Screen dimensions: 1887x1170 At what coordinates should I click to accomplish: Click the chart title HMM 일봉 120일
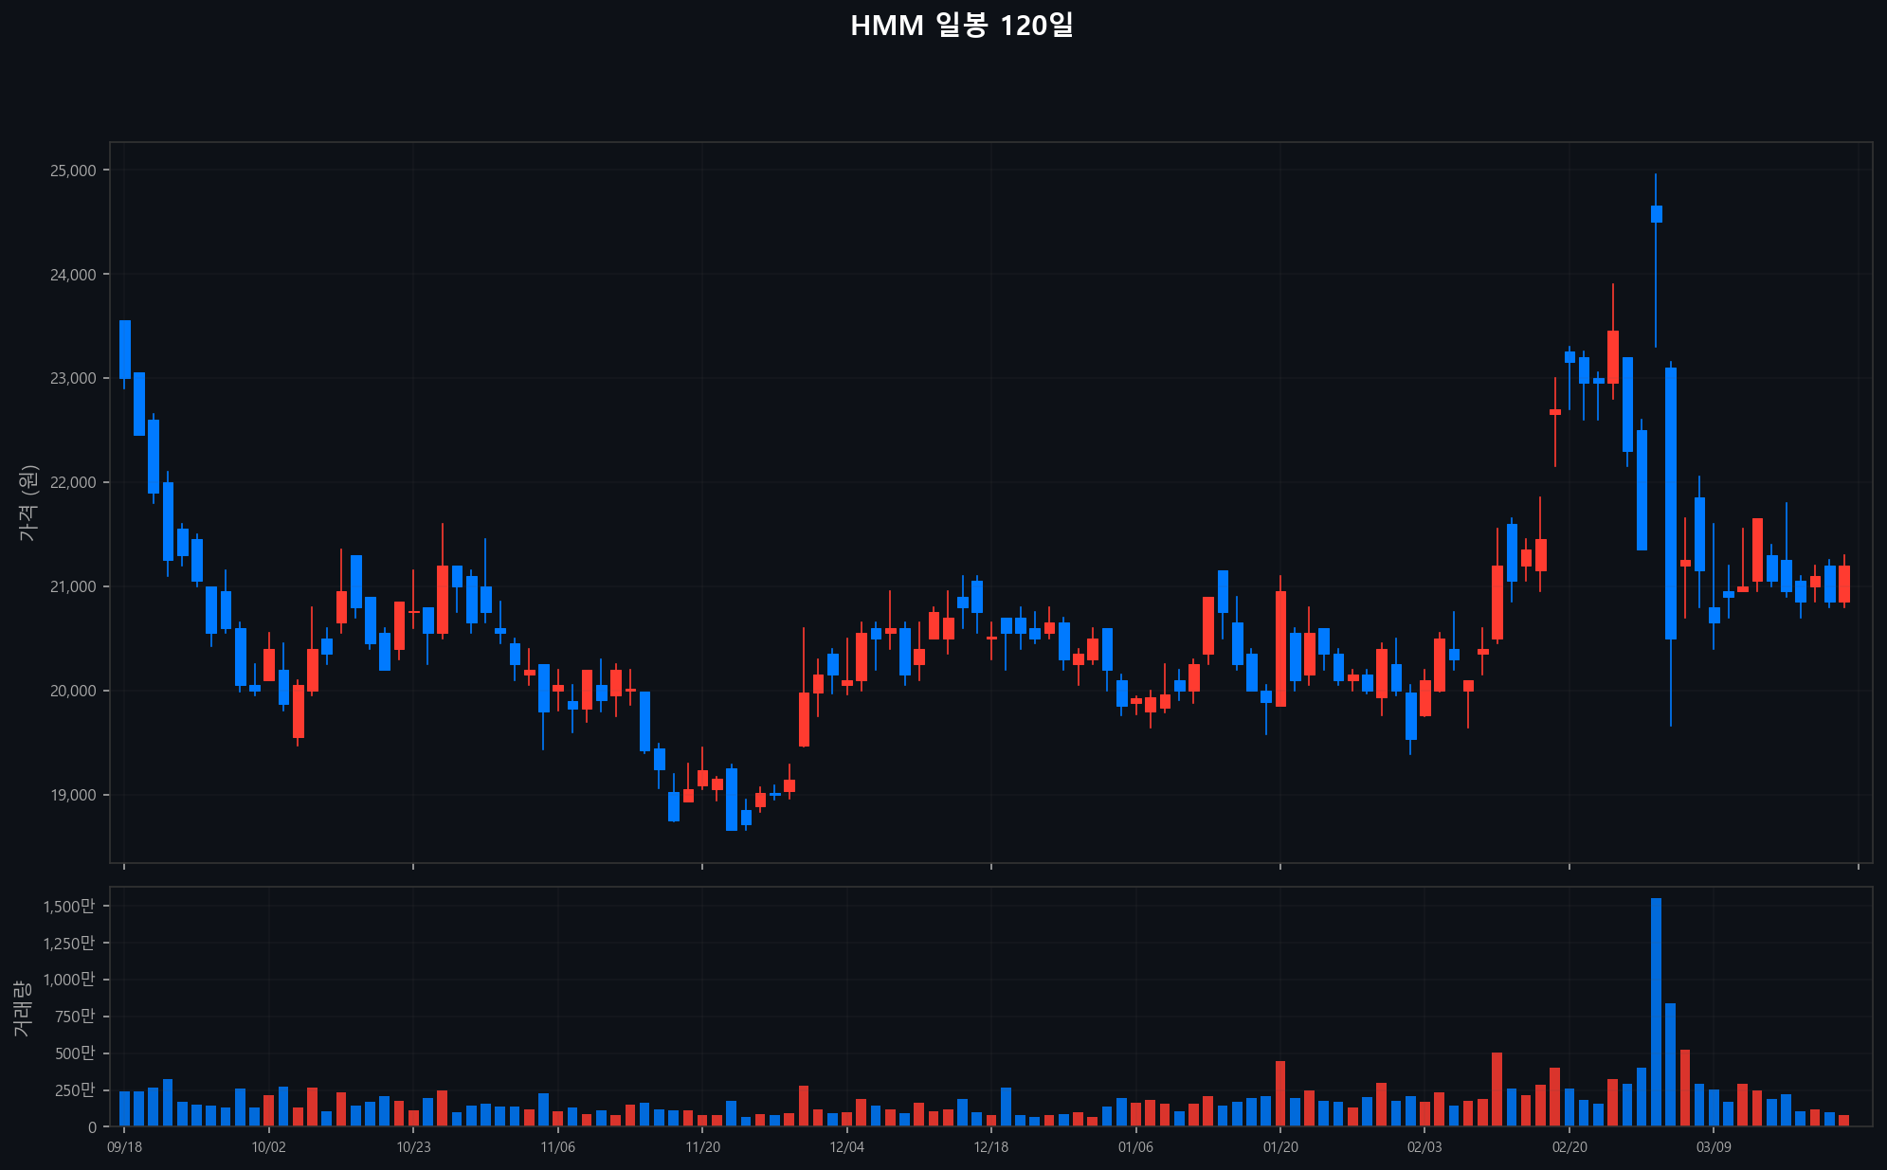(x=961, y=26)
